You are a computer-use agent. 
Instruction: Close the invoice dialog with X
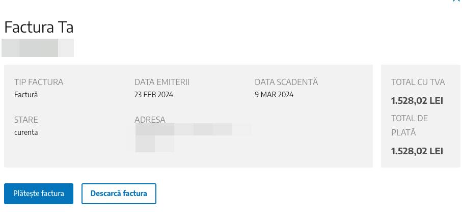pos(456,1)
